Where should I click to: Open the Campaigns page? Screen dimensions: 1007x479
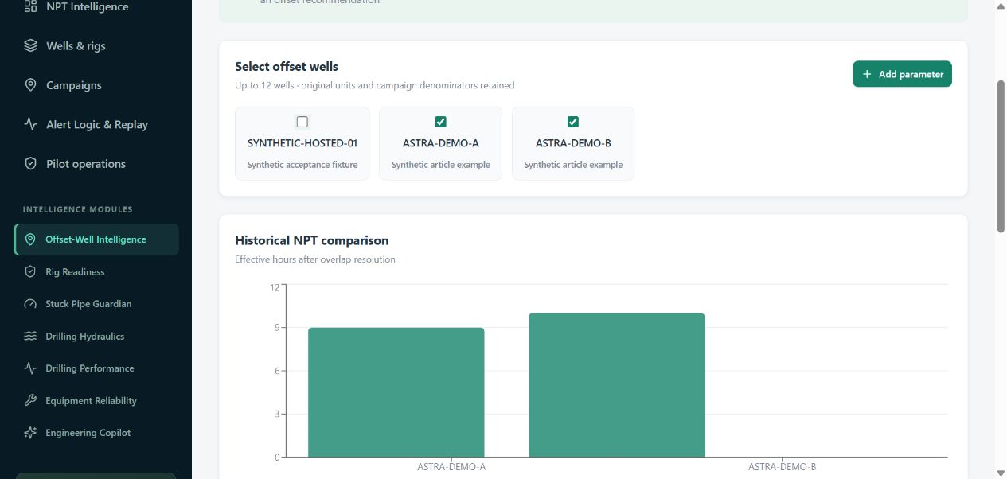coord(96,85)
